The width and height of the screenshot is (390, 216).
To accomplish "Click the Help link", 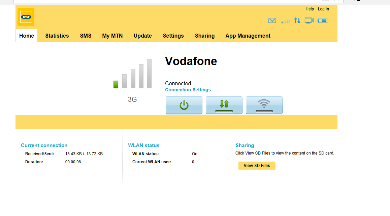I will (x=310, y=9).
